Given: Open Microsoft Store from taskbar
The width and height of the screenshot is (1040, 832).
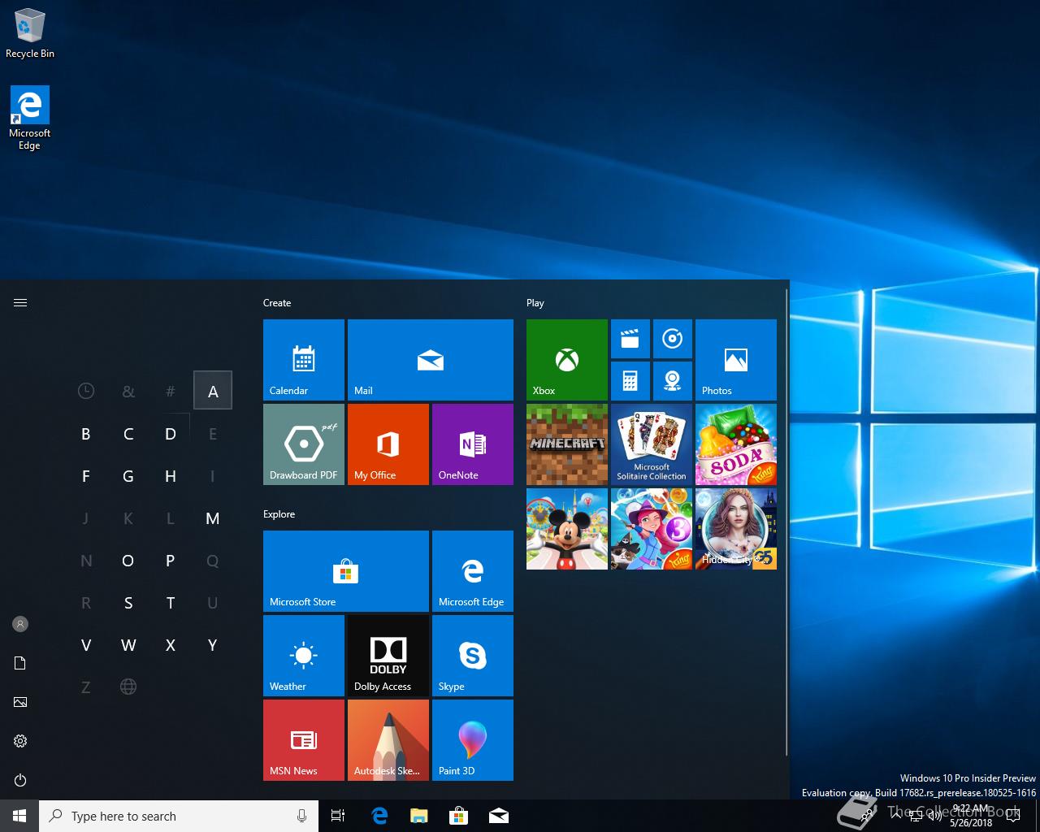Looking at the screenshot, I should pos(458,816).
